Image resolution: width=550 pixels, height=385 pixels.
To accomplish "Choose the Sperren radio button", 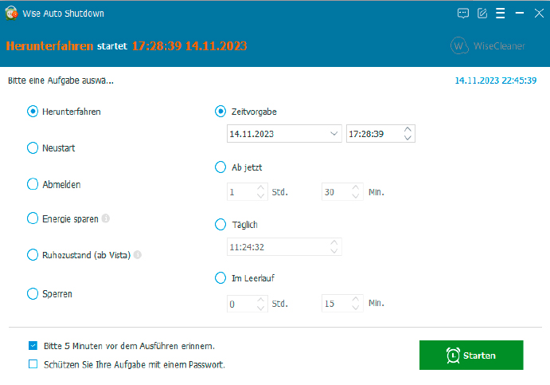I will pyautogui.click(x=33, y=294).
